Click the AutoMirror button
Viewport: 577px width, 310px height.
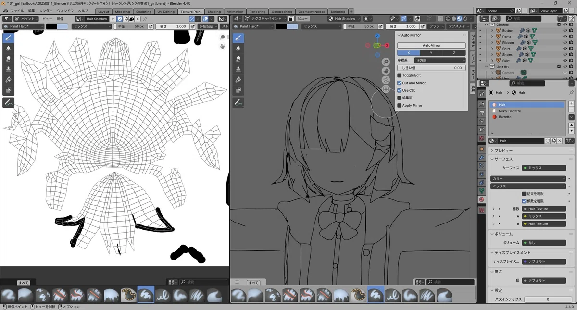pos(431,45)
